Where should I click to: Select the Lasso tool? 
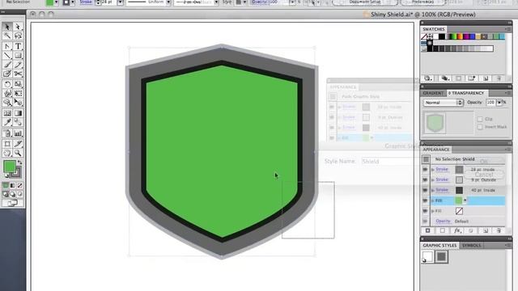[x=18, y=36]
